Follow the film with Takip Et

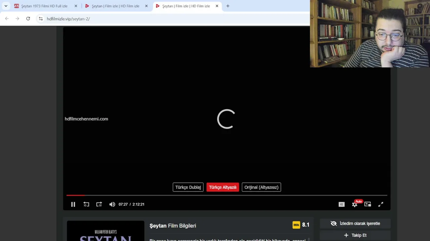tap(355, 235)
